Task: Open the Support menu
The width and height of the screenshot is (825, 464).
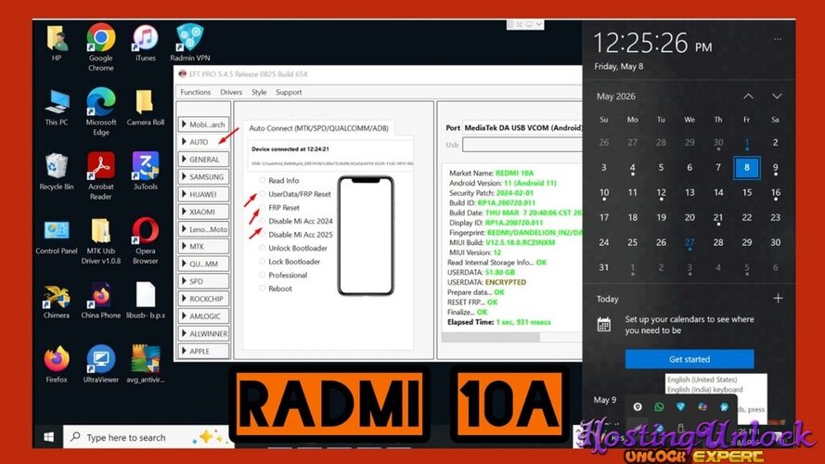Action: (x=289, y=92)
